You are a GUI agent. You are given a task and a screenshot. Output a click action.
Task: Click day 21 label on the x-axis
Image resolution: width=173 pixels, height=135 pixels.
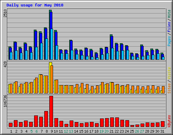point(112,131)
